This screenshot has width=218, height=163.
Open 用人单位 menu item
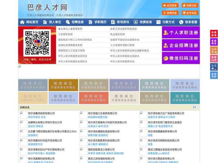[x=55, y=22]
